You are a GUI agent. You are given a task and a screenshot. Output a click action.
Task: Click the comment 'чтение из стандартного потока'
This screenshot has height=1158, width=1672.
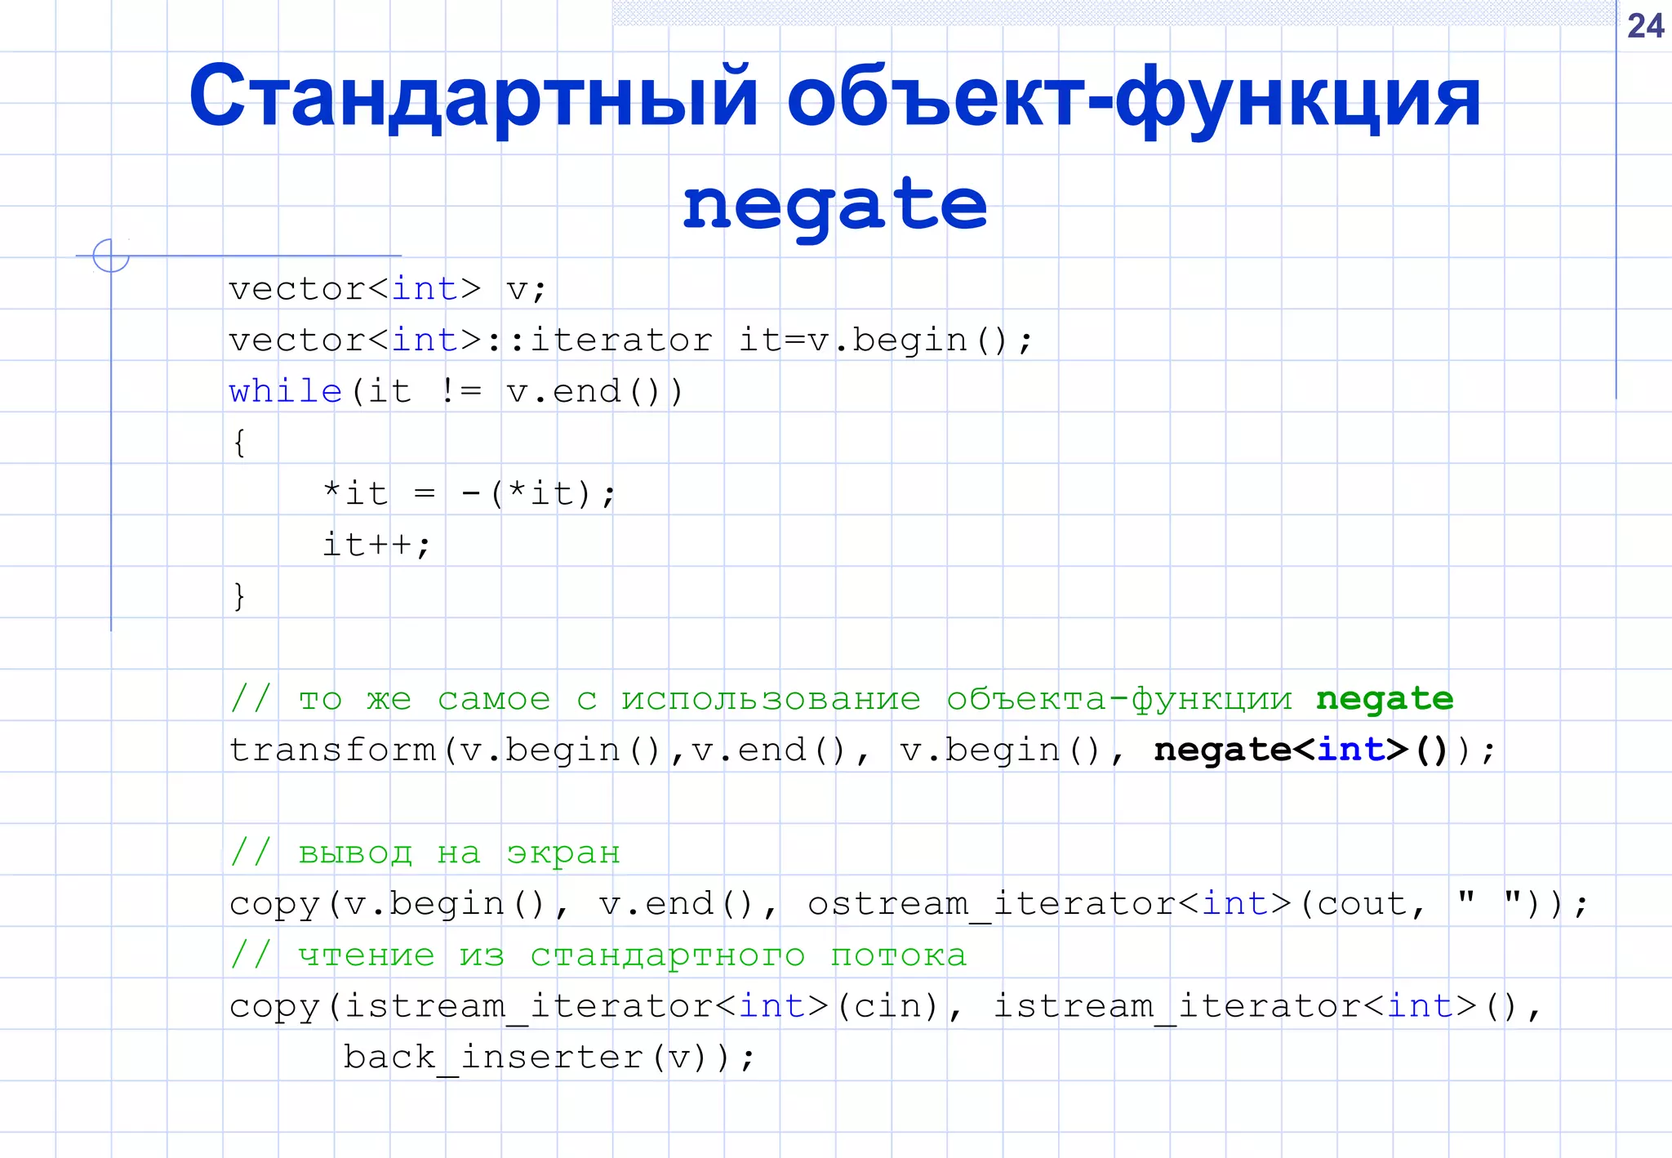598,955
